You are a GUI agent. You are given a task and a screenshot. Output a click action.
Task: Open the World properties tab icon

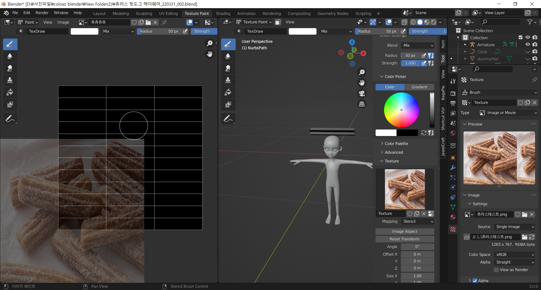(x=453, y=133)
